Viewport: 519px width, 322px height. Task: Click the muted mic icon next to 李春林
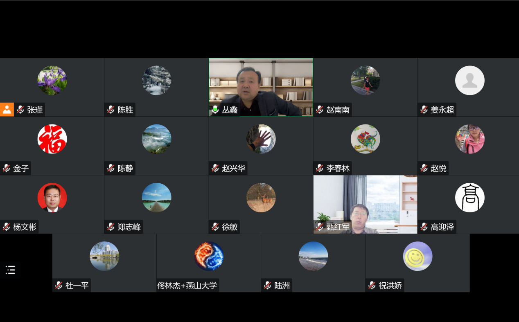click(319, 168)
